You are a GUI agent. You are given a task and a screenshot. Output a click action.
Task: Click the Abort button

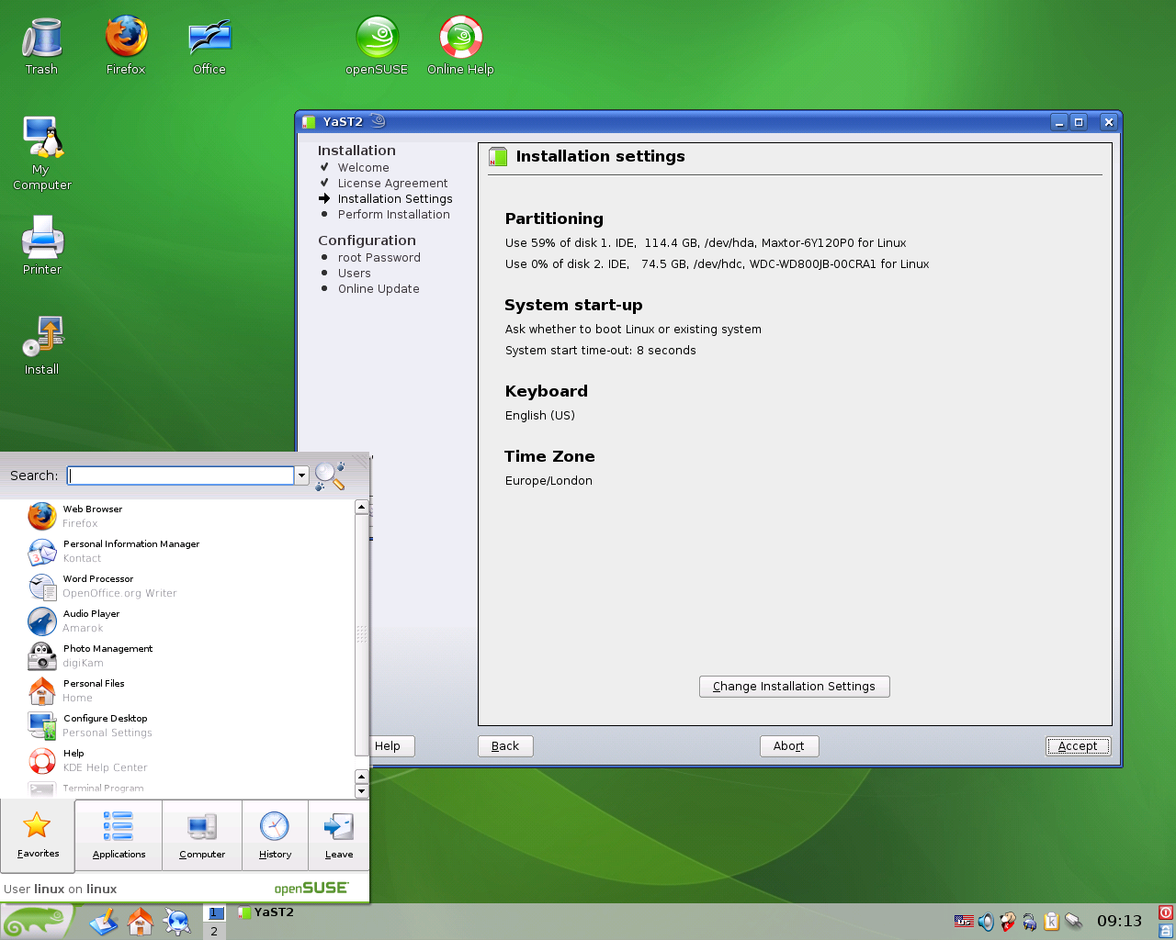[x=789, y=746]
